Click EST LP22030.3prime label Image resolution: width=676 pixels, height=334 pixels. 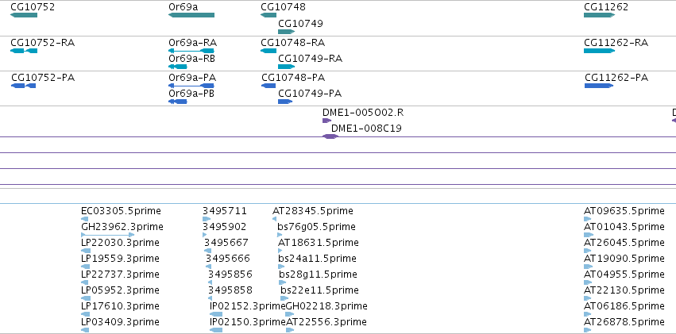click(120, 243)
